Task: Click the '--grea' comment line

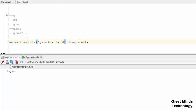Action: 15,29
